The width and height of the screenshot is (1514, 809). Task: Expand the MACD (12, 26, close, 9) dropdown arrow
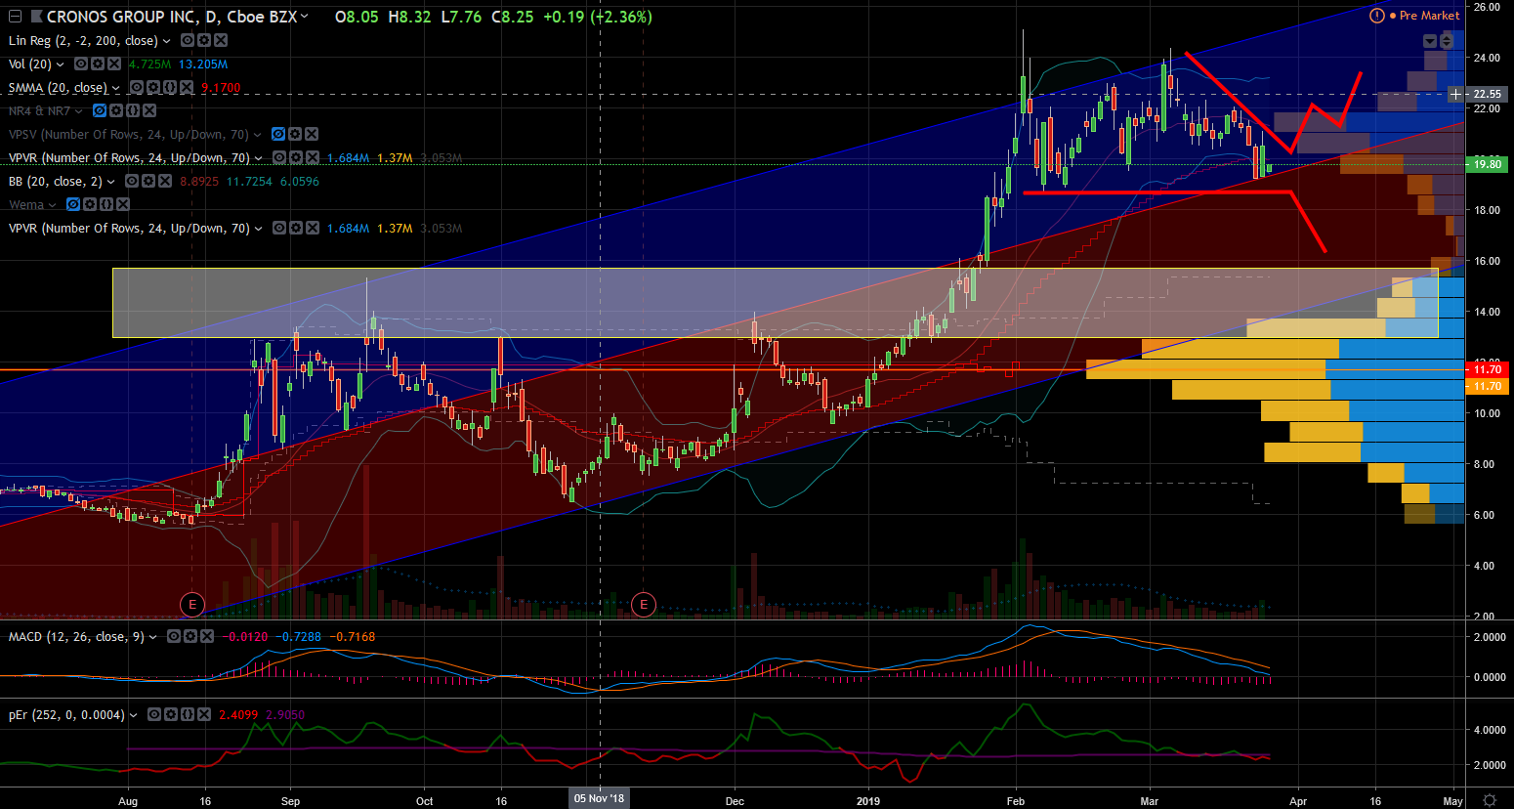[152, 637]
